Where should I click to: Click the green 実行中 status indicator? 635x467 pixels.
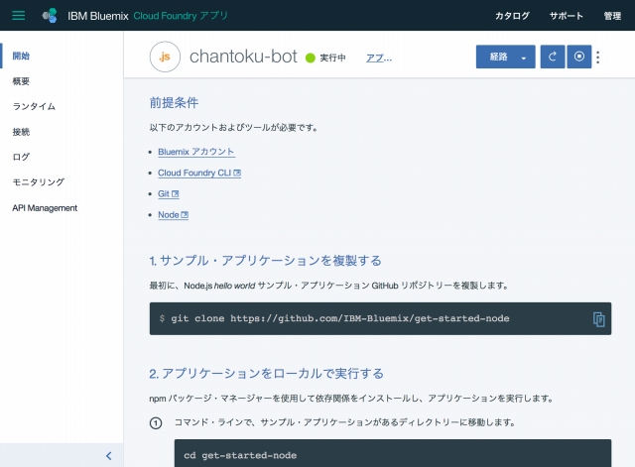coord(311,58)
